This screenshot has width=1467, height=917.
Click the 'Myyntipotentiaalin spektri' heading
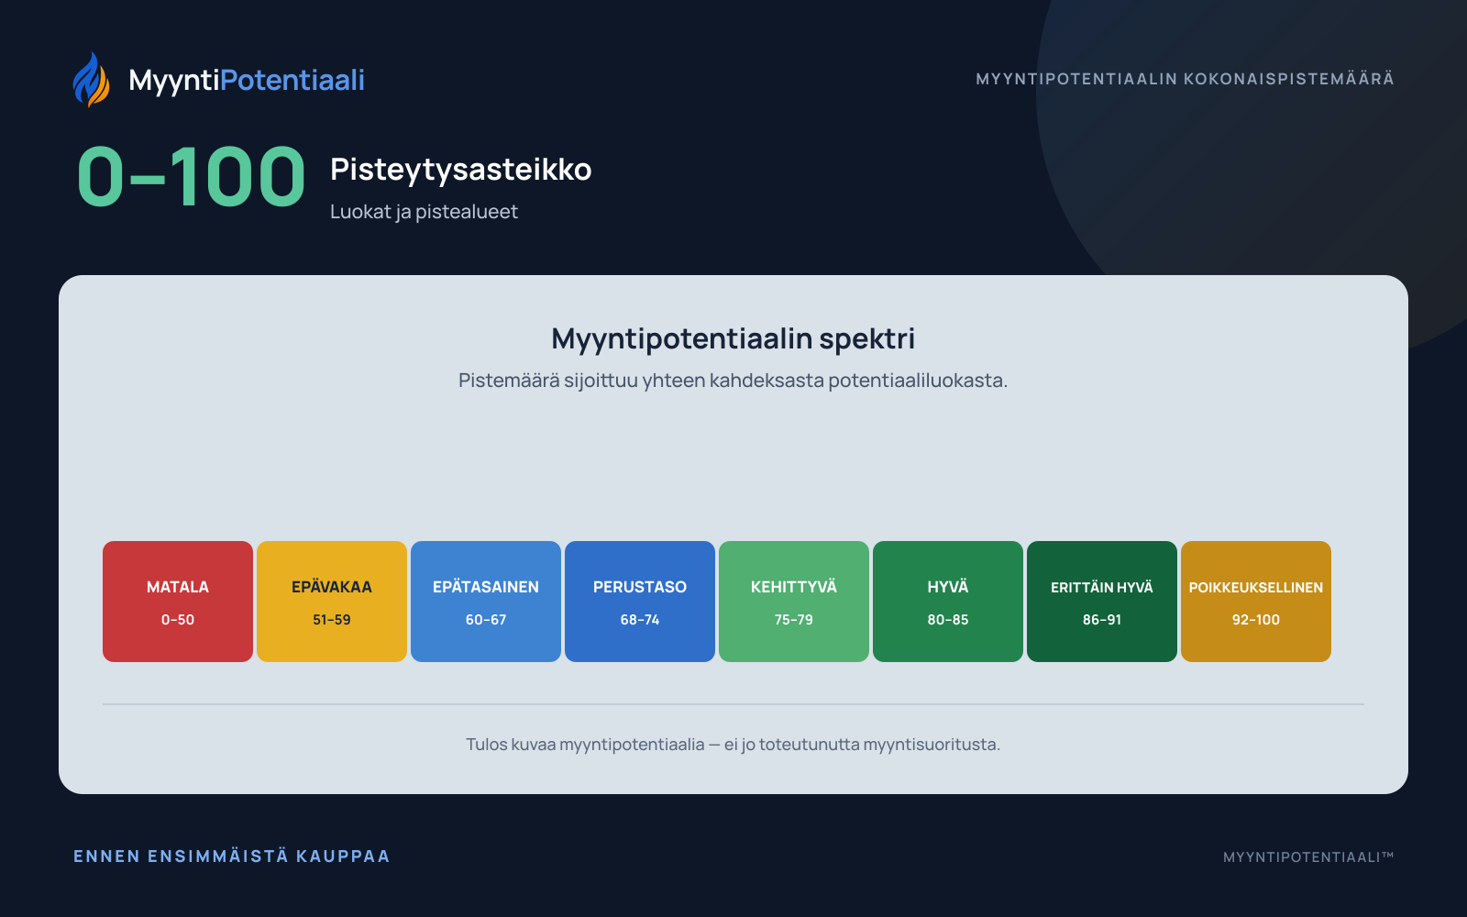(733, 339)
